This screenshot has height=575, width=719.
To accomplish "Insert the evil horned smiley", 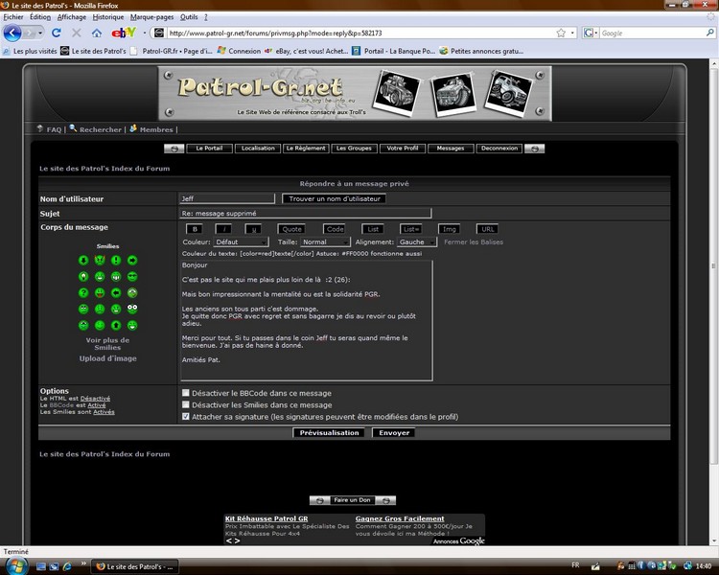I will [x=100, y=261].
